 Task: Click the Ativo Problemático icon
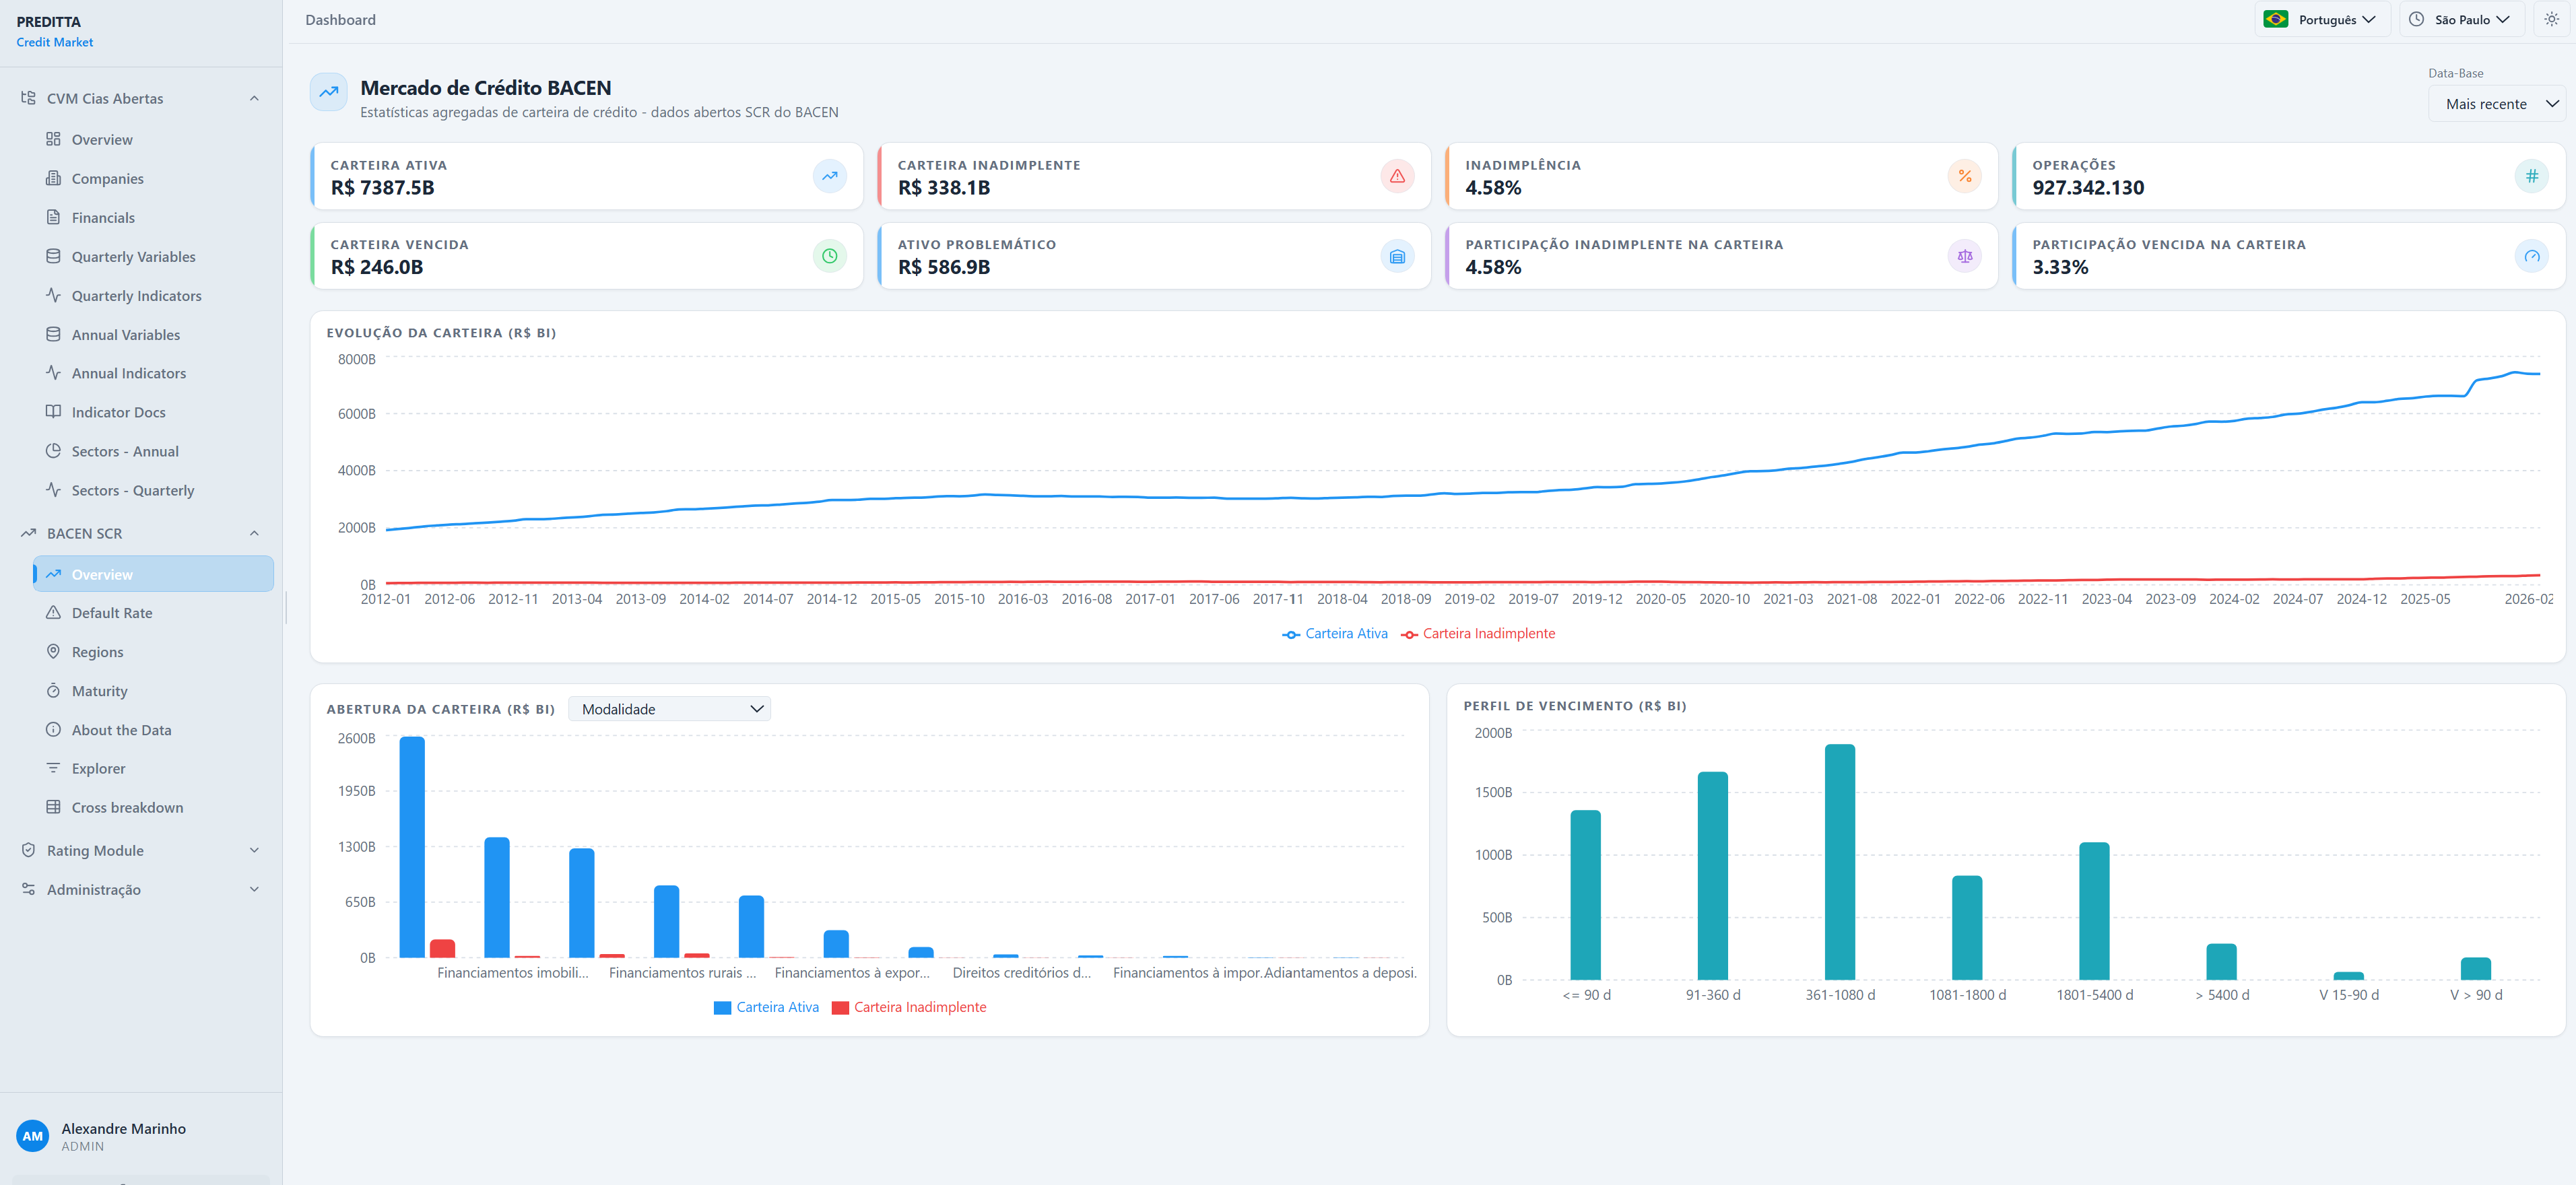1397,256
